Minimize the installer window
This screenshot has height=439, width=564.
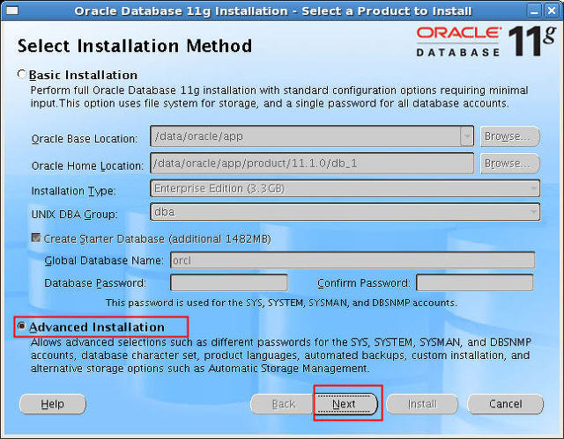[535, 11]
